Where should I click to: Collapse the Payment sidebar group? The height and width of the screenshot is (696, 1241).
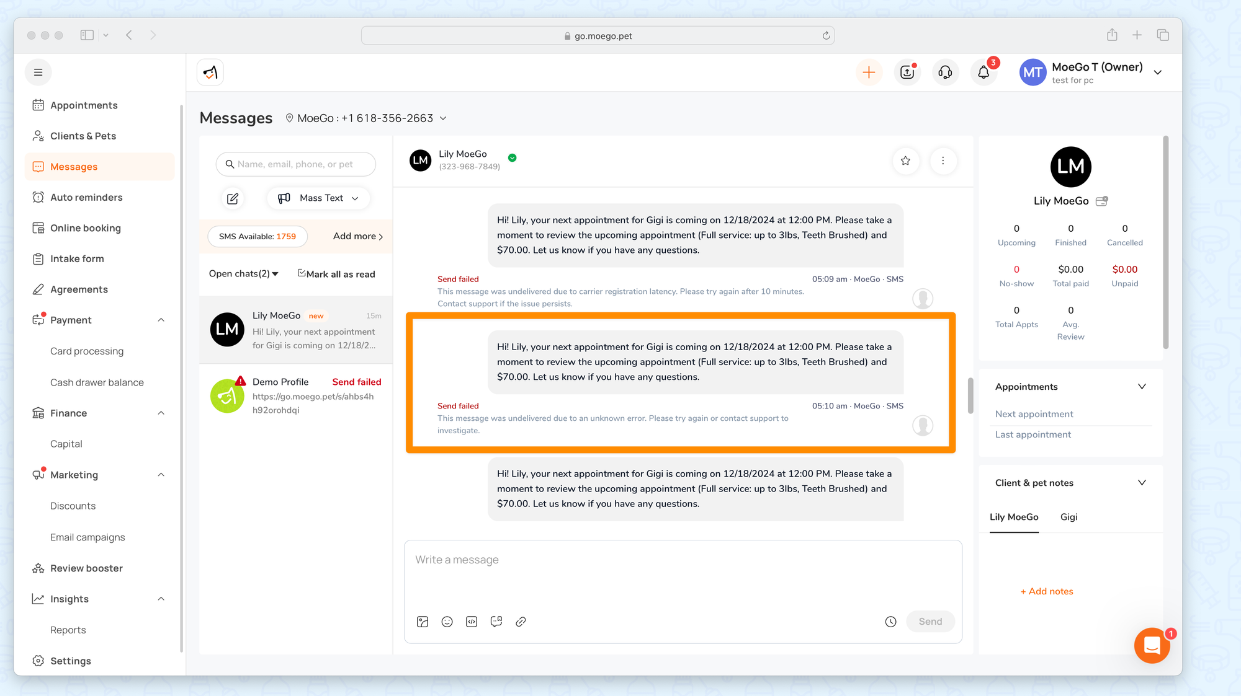click(x=161, y=320)
